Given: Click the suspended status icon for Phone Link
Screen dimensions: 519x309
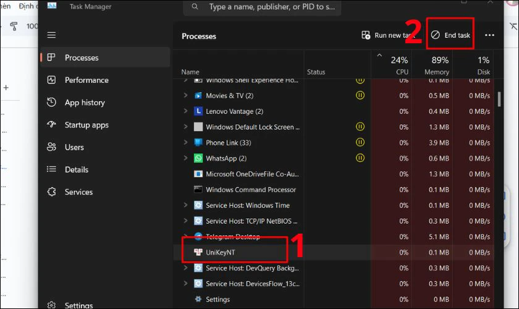Looking at the screenshot, I should (x=360, y=142).
